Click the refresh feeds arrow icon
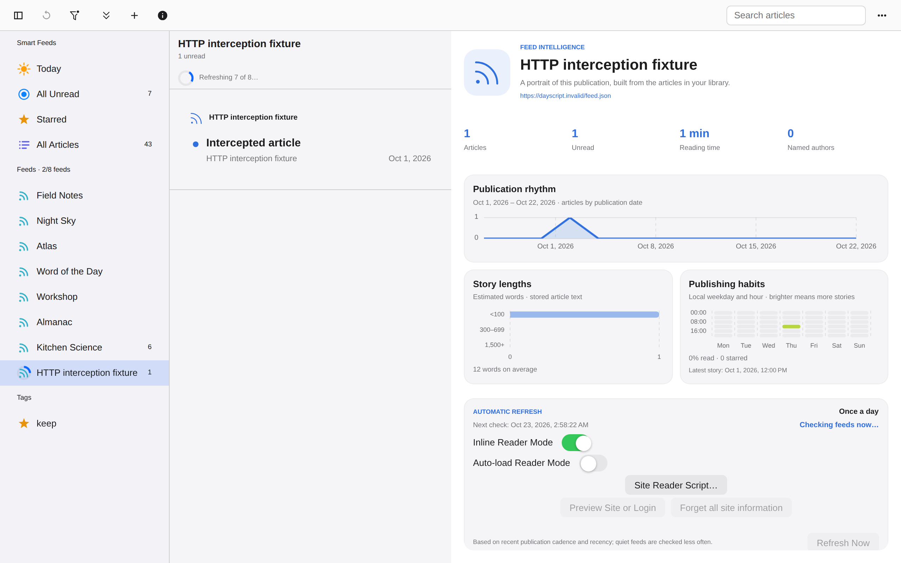 point(46,15)
